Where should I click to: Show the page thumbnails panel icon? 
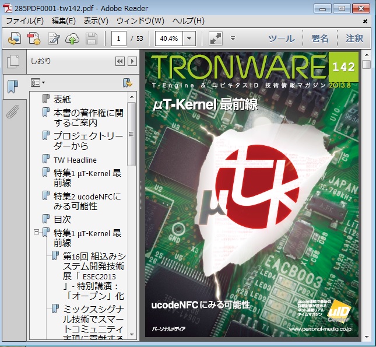13,61
